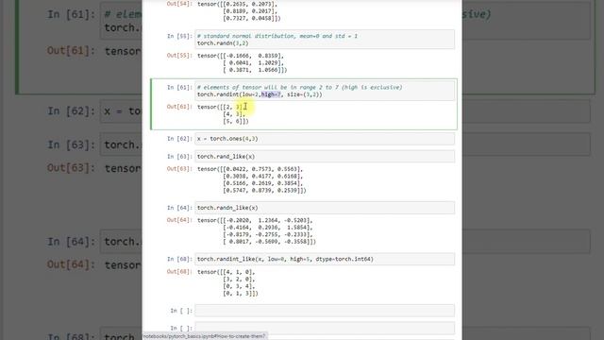Click the standard normal distribution comment line
The height and width of the screenshot is (340, 604).
pos(277,36)
